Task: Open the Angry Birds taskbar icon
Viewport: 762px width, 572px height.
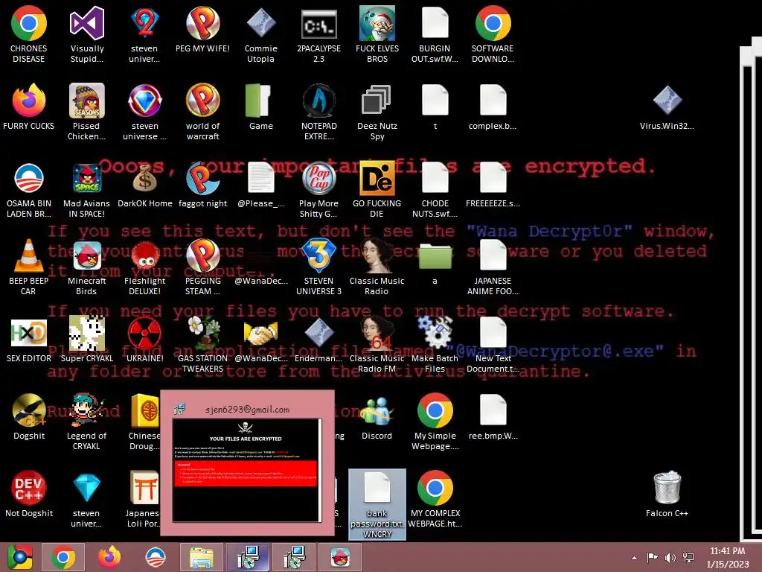Action: (x=340, y=557)
